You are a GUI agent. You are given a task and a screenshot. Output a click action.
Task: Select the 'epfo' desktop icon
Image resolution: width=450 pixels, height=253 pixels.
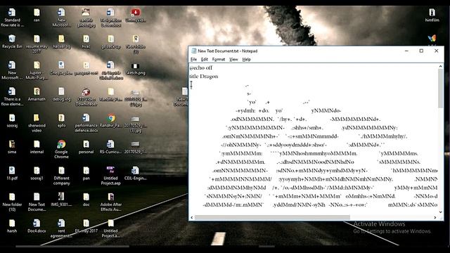61,120
